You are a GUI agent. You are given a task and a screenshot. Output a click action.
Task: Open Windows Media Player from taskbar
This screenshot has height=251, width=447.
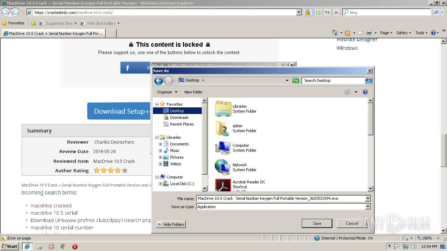tap(51, 246)
